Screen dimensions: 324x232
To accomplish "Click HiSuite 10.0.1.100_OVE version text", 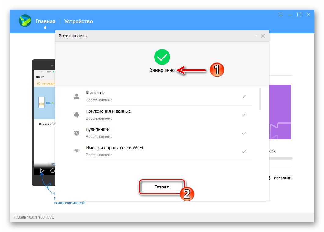I will coord(34,217).
